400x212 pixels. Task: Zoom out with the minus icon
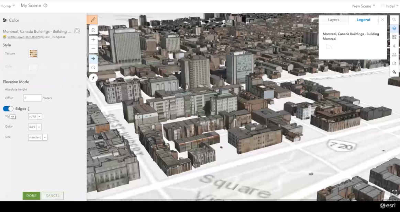(93, 49)
